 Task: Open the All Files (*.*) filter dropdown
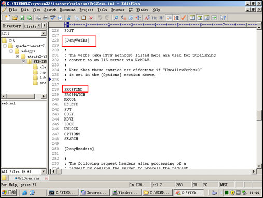coord(44,171)
